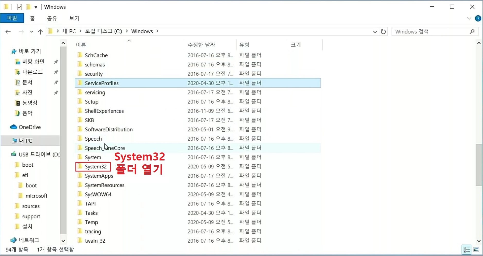The image size is (483, 256).
Task: Expand the ribbon with the chevron
Action: point(469,18)
